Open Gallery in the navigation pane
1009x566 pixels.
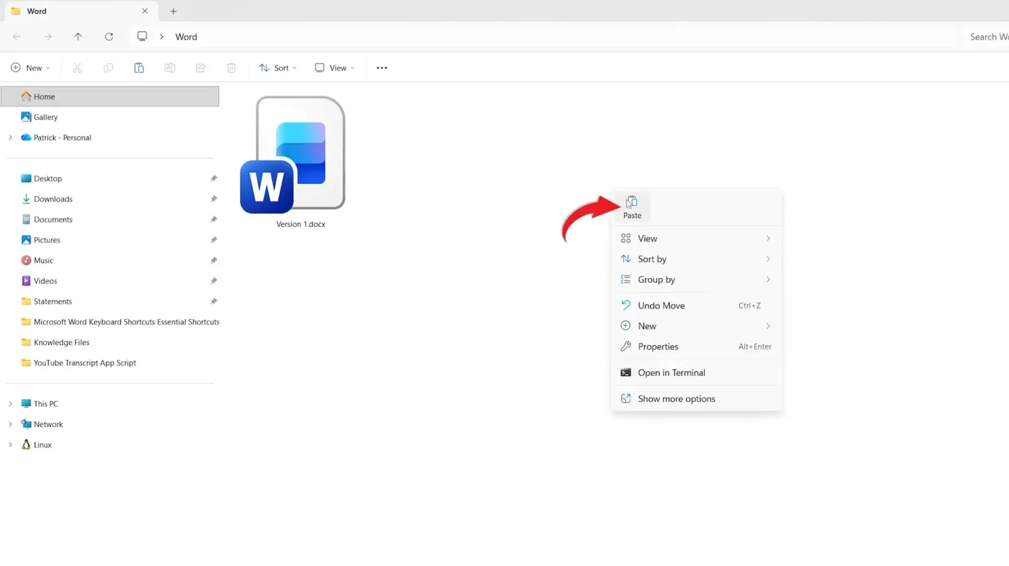click(110, 117)
